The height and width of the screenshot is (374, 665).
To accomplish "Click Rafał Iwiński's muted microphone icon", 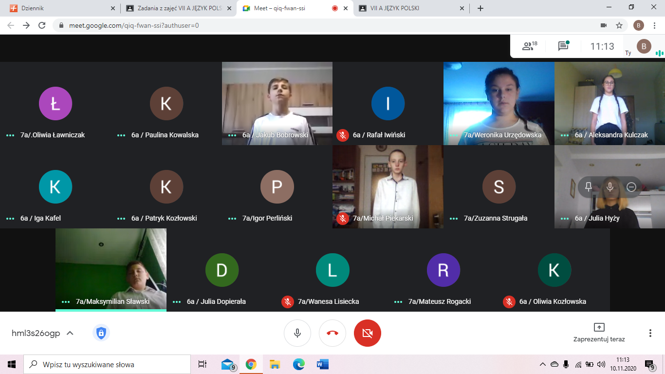I will click(343, 135).
